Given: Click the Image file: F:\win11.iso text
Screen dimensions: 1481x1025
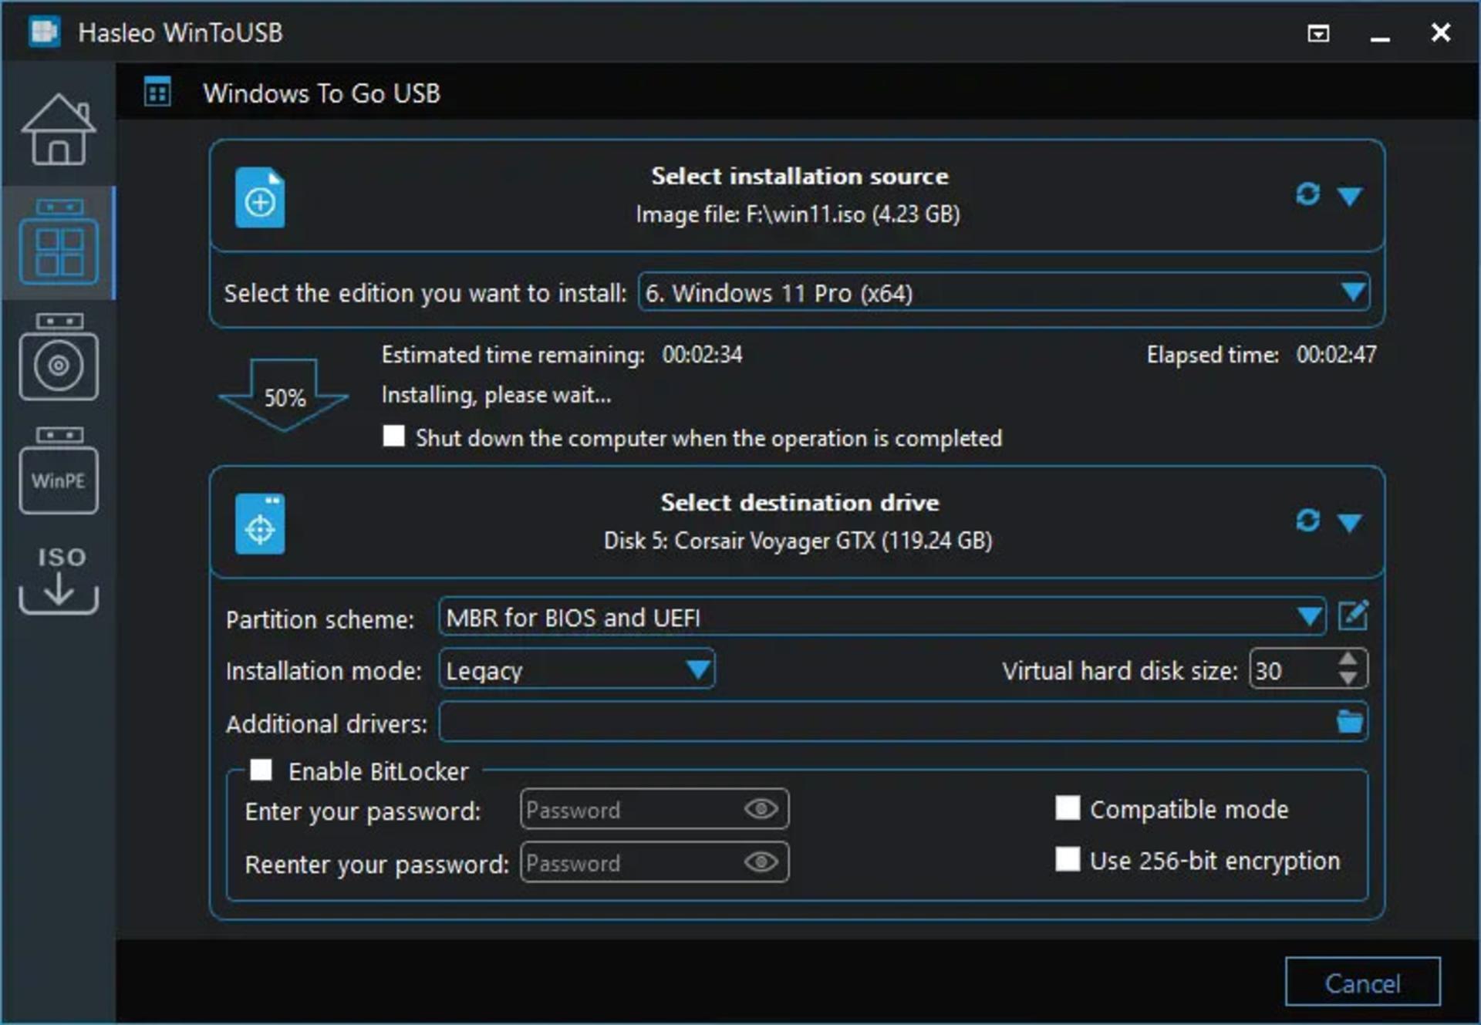Looking at the screenshot, I should 798,214.
